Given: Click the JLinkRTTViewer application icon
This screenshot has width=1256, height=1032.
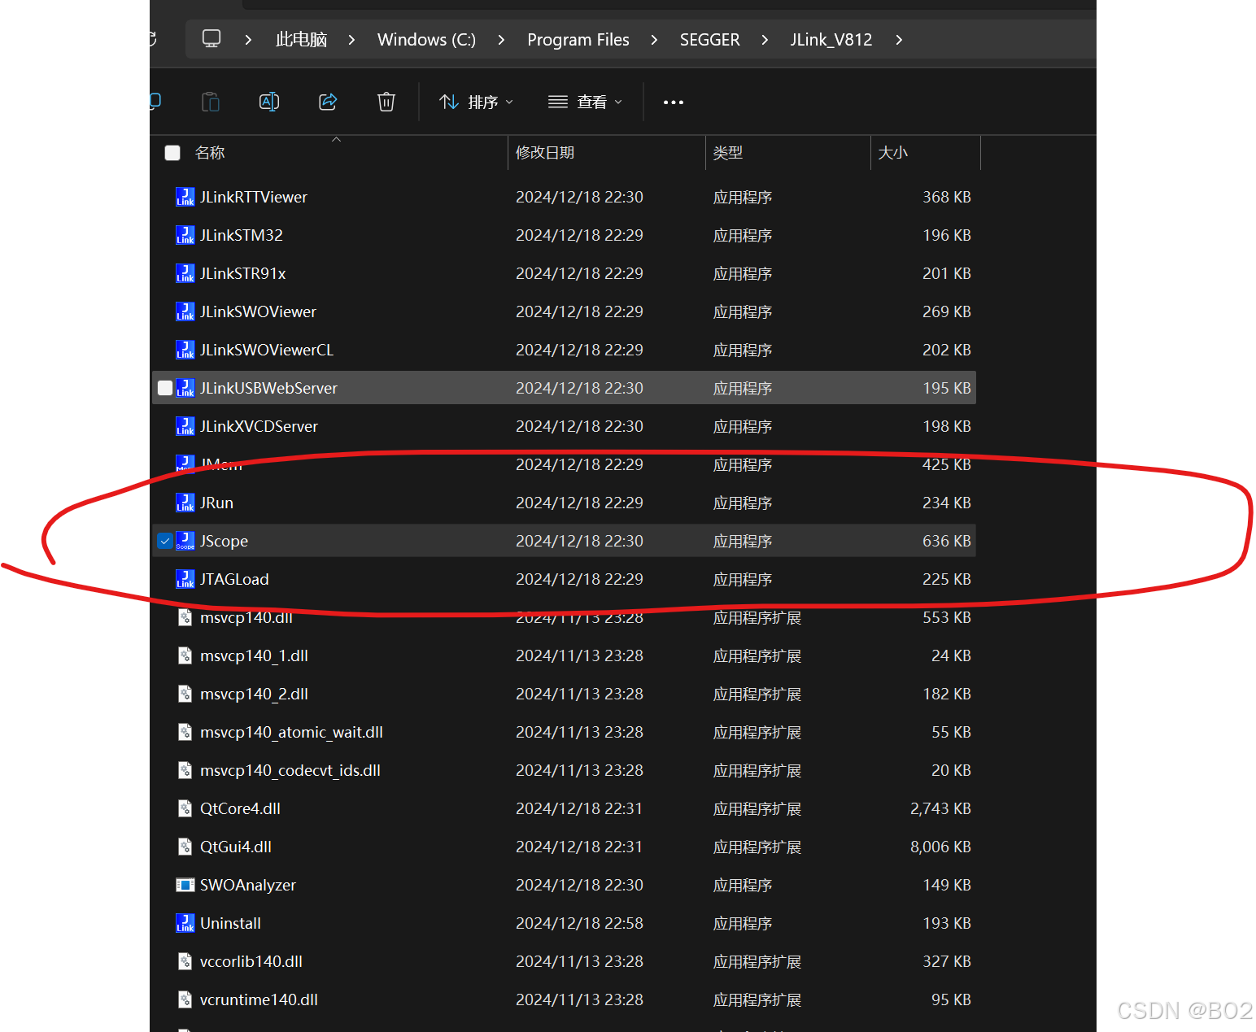Looking at the screenshot, I should point(185,197).
